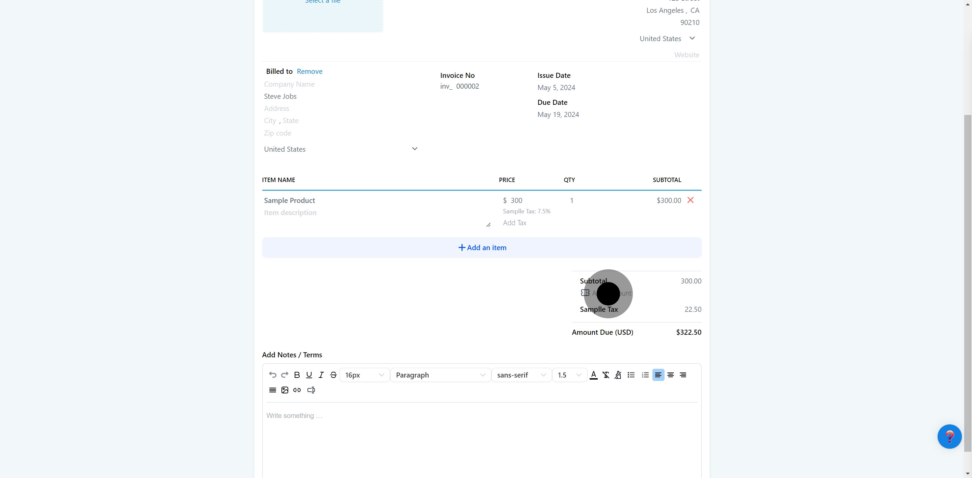Insert a hyperlink in notes editor
Image resolution: width=972 pixels, height=478 pixels.
[x=297, y=390]
